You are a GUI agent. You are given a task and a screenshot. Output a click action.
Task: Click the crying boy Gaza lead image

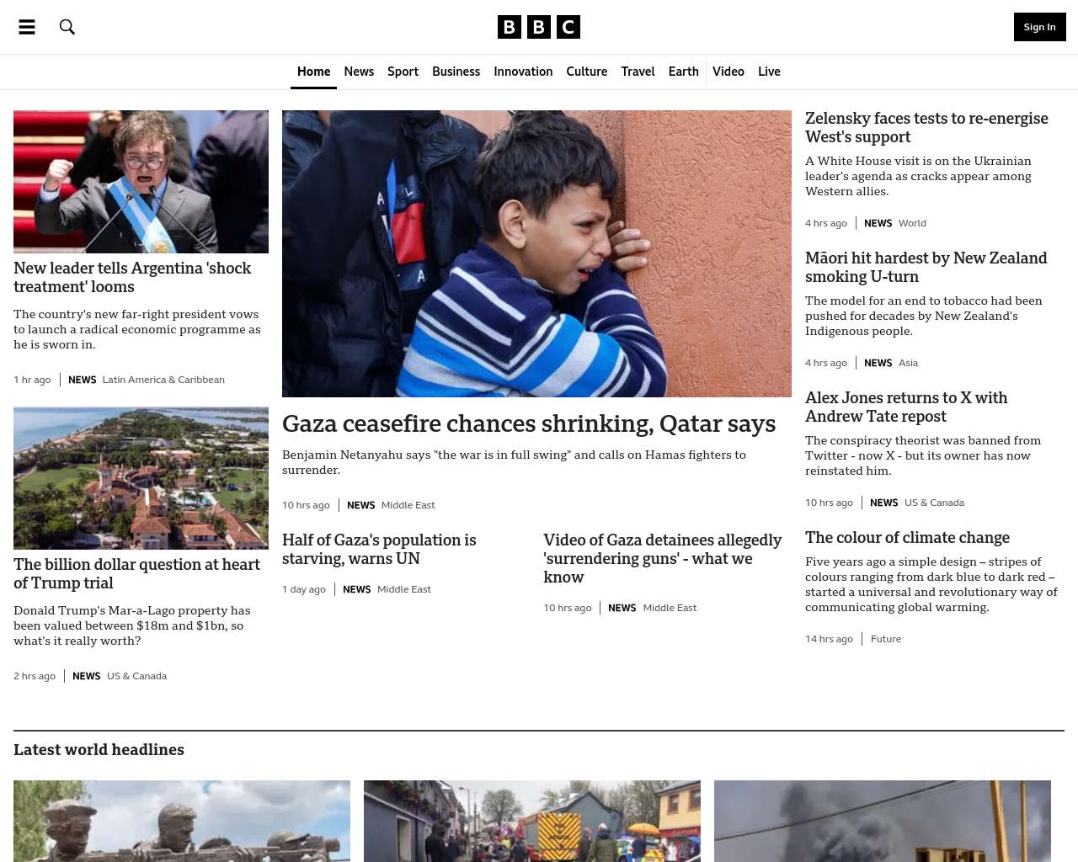tap(536, 253)
